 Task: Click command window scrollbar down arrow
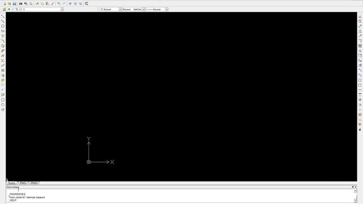355,201
